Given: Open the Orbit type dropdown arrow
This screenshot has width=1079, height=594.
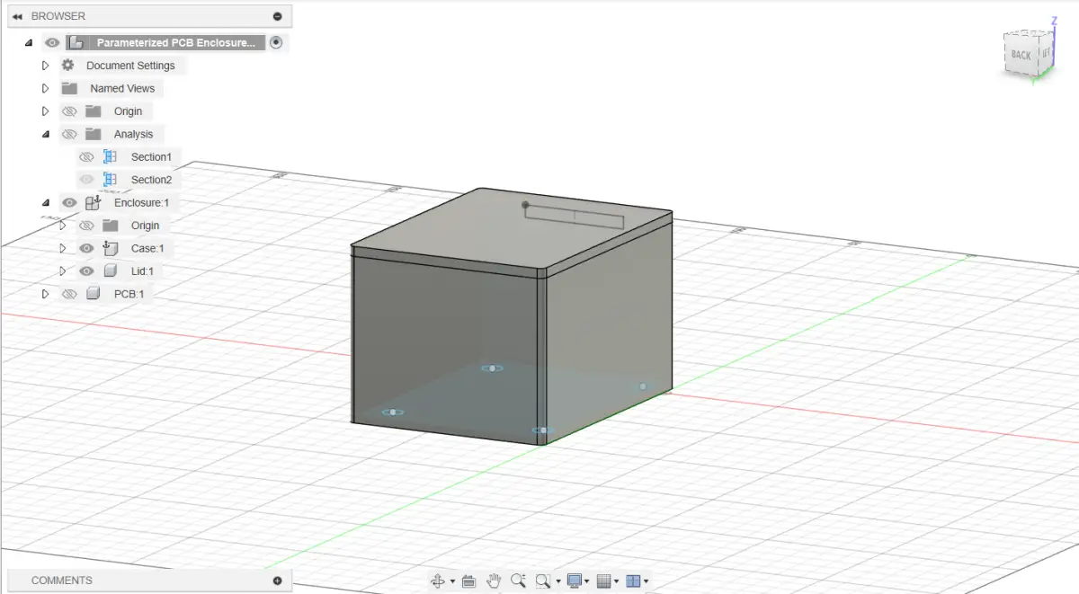Looking at the screenshot, I should tap(451, 582).
